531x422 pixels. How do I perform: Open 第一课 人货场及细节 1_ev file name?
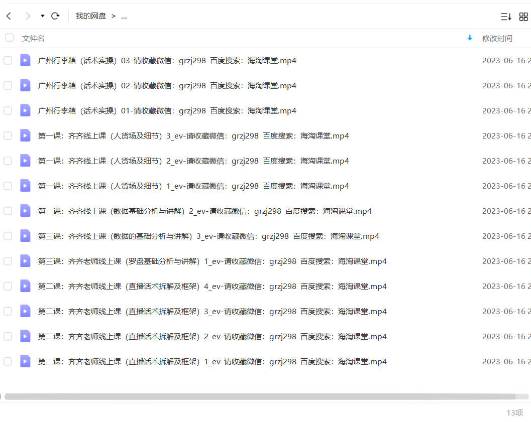tap(193, 186)
